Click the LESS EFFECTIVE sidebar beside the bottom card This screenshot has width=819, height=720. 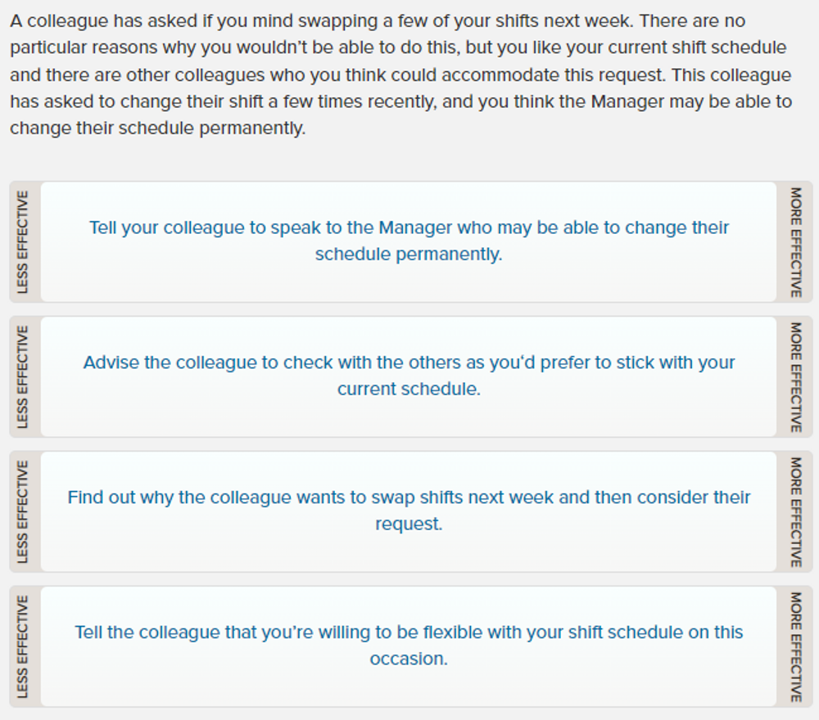tap(25, 646)
